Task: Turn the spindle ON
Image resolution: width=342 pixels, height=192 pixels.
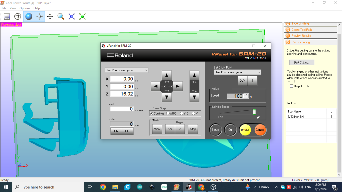Action: 116,131
